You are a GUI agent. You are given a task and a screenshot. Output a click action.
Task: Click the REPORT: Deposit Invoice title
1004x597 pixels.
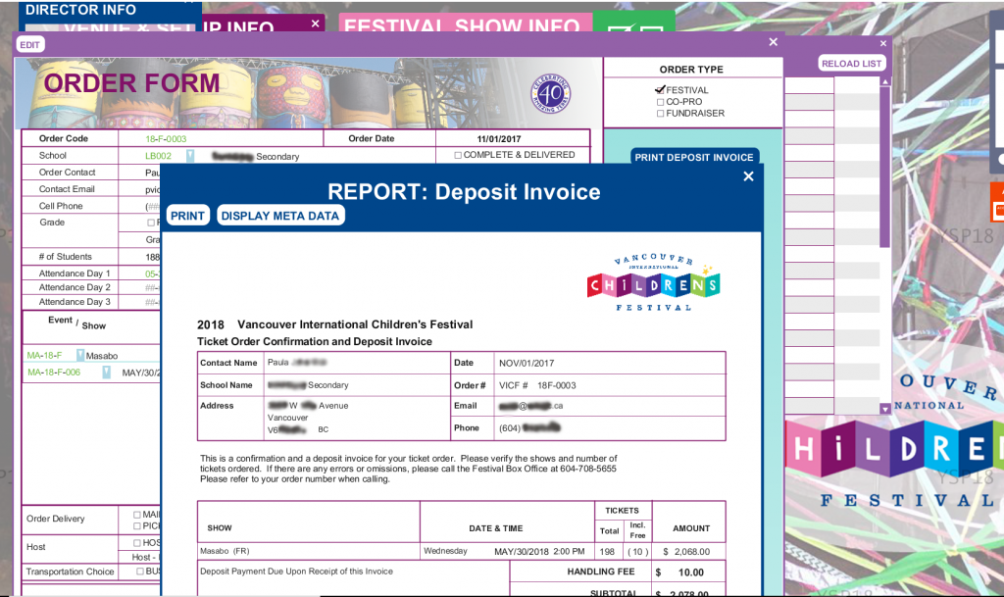pos(464,192)
